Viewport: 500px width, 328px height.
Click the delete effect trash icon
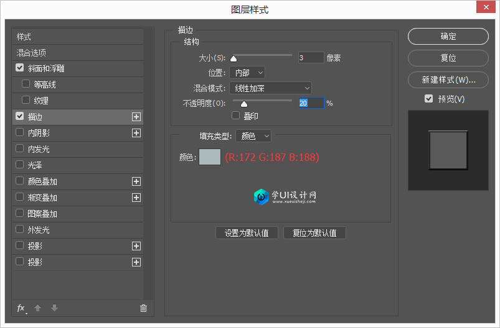point(143,308)
